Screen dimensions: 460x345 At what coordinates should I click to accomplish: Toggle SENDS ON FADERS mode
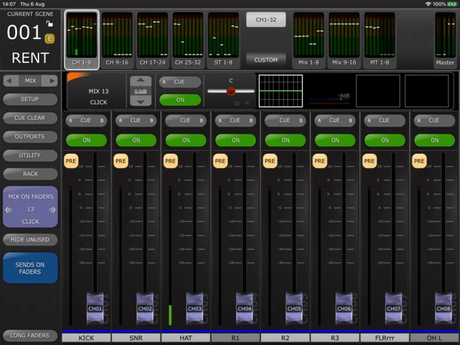pyautogui.click(x=30, y=268)
